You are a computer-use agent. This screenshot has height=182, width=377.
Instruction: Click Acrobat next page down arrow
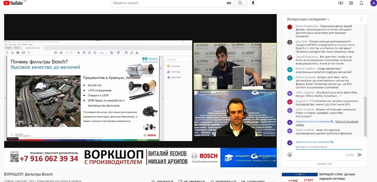click(x=61, y=53)
